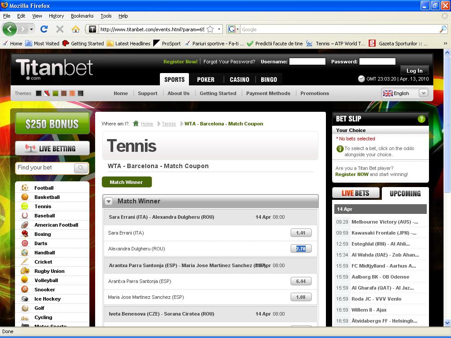Switch to the CASINO tab

[x=239, y=80]
